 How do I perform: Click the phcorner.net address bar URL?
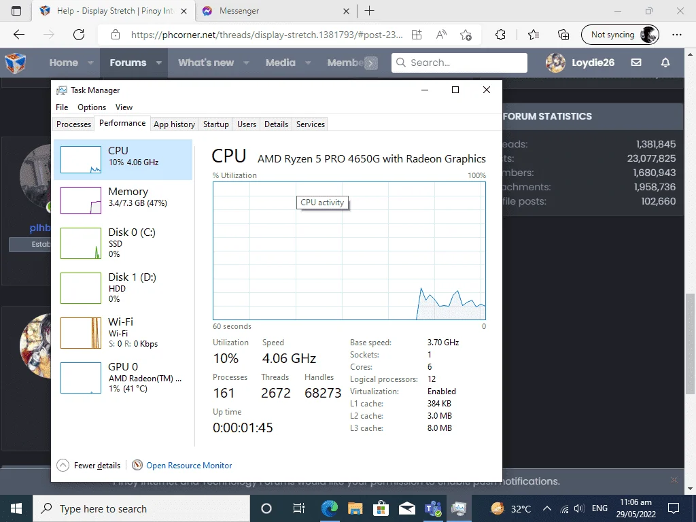pyautogui.click(x=266, y=35)
